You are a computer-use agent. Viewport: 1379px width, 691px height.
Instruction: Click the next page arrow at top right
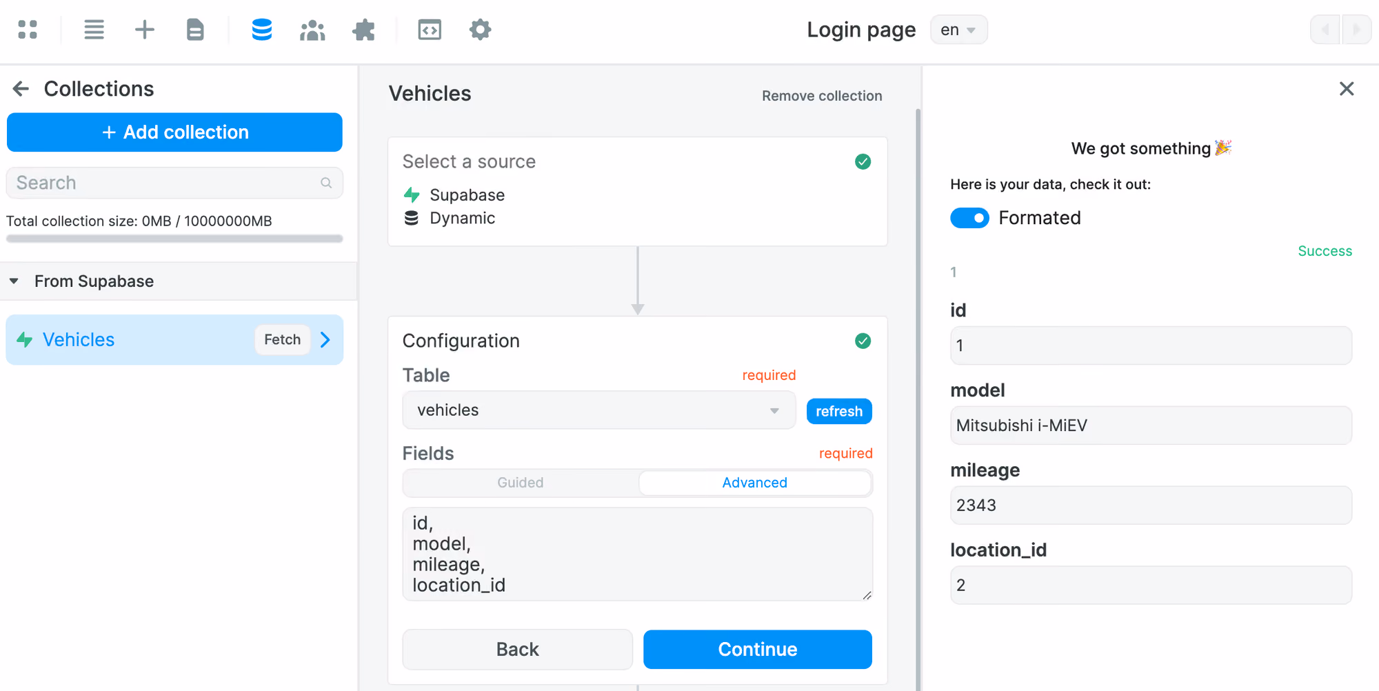1356,30
